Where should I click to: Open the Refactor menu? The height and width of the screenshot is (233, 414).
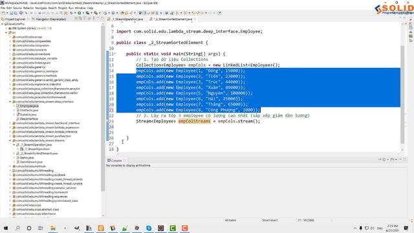(x=28, y=8)
